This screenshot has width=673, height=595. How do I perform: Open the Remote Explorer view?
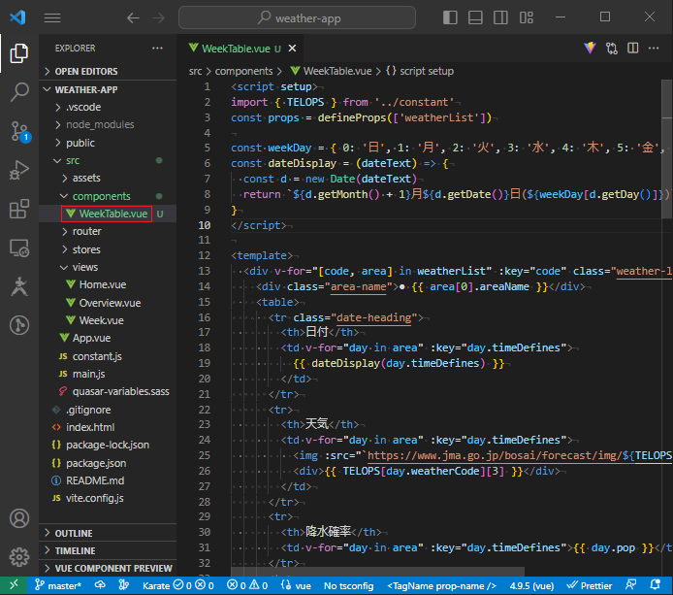19,248
